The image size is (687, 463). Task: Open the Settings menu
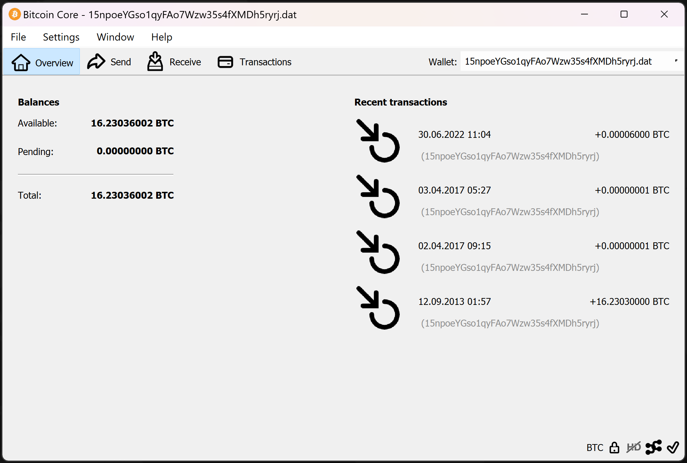tap(61, 37)
